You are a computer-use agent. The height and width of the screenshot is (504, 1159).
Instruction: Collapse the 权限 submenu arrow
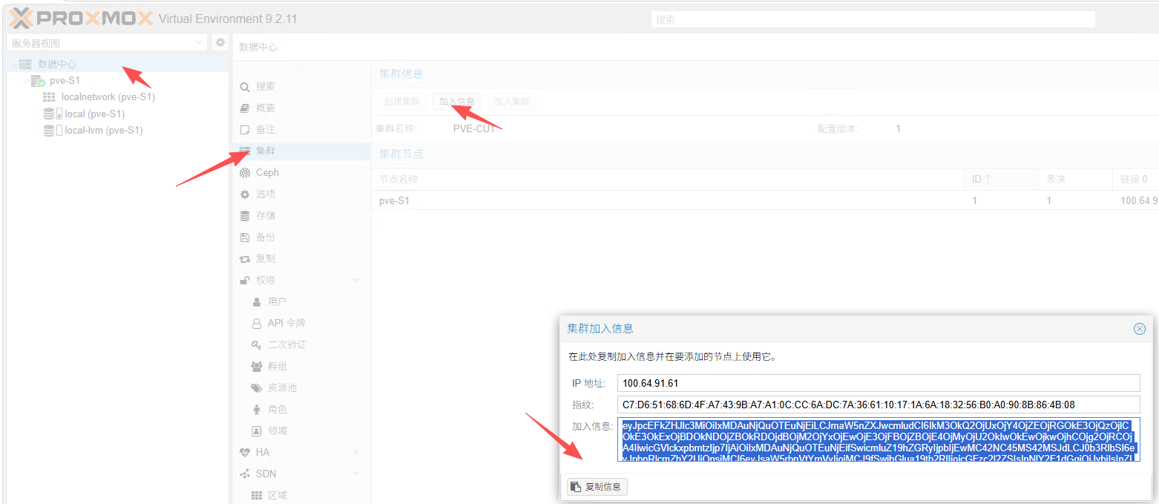click(356, 281)
